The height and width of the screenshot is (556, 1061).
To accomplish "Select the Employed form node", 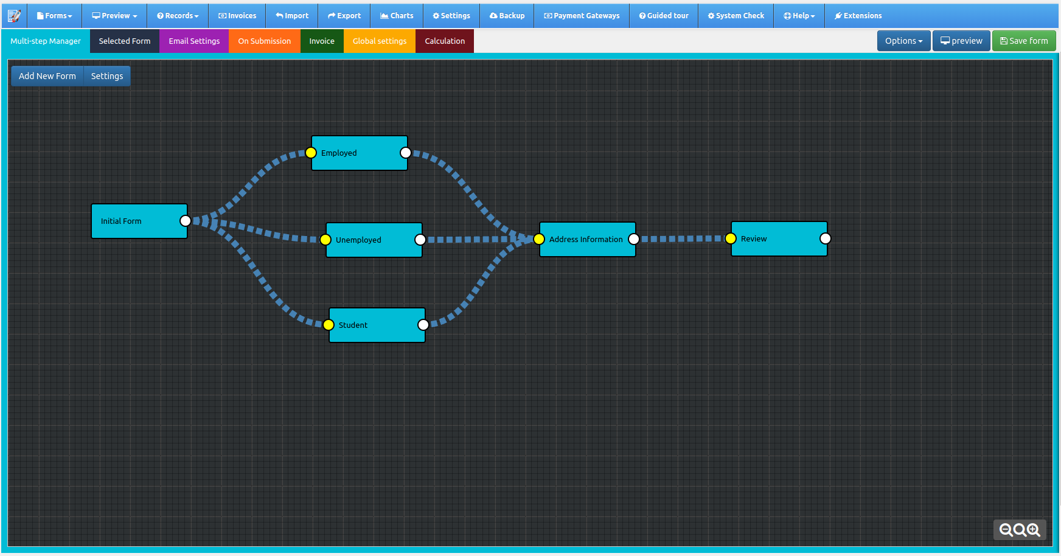I will point(360,153).
